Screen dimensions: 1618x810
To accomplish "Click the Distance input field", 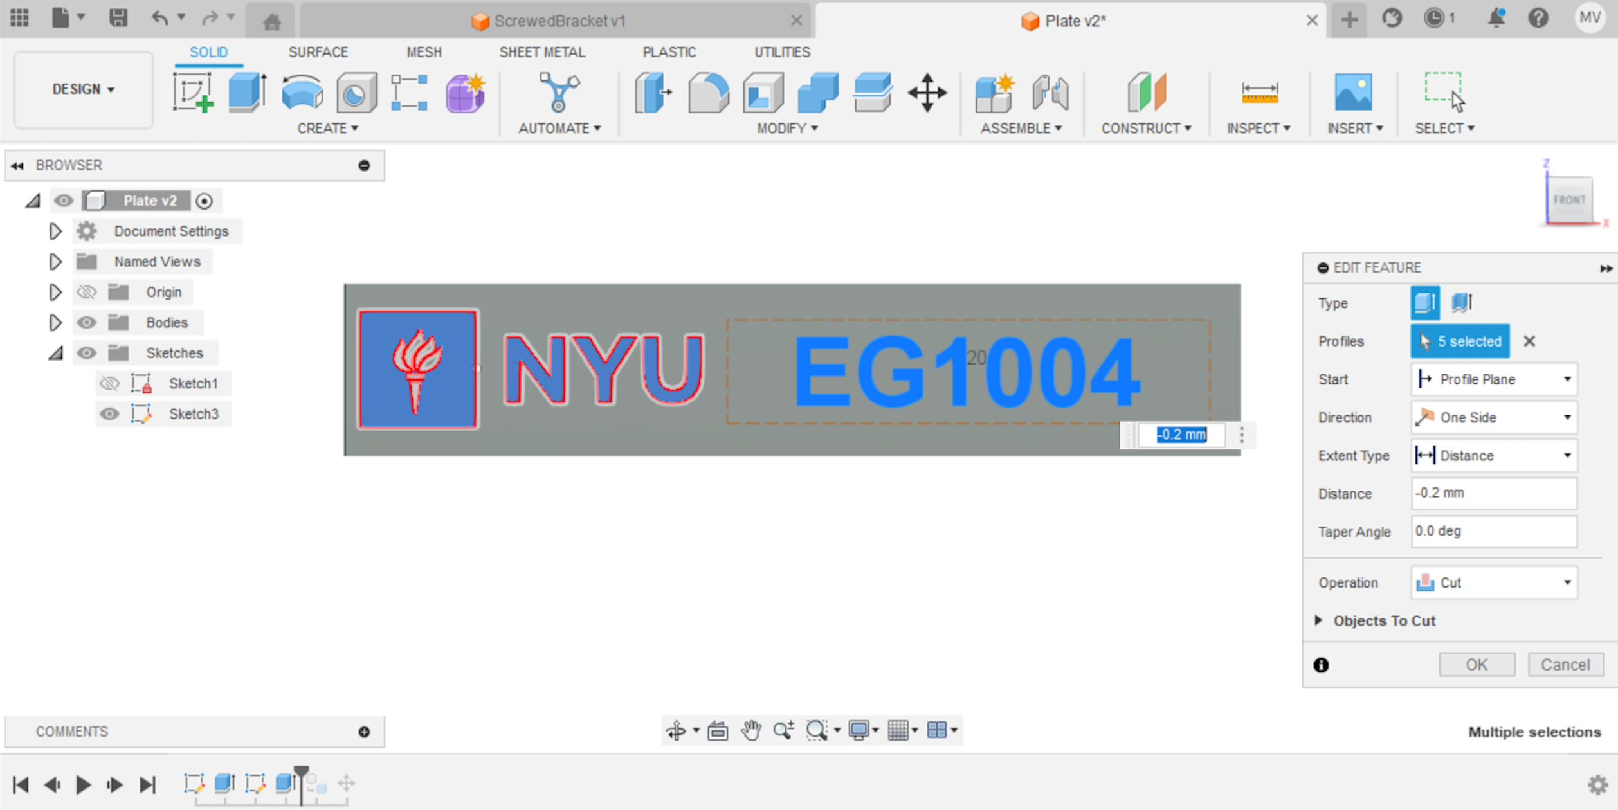I will tap(1494, 493).
